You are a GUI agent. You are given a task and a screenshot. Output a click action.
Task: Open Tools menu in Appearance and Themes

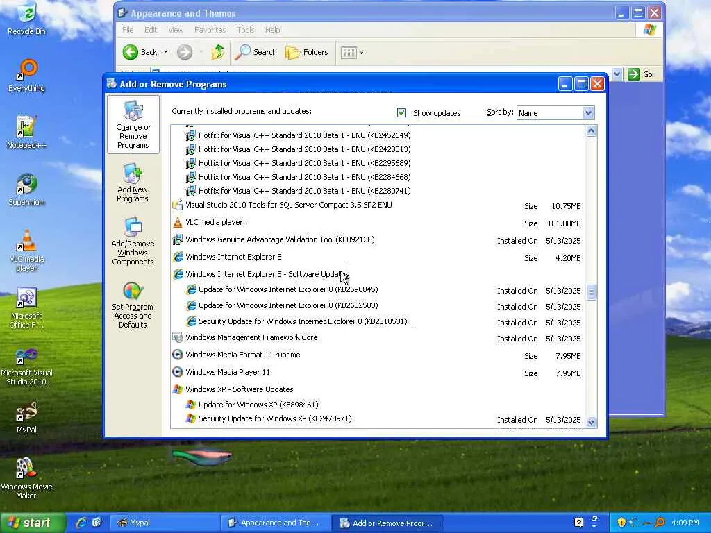pyautogui.click(x=245, y=30)
